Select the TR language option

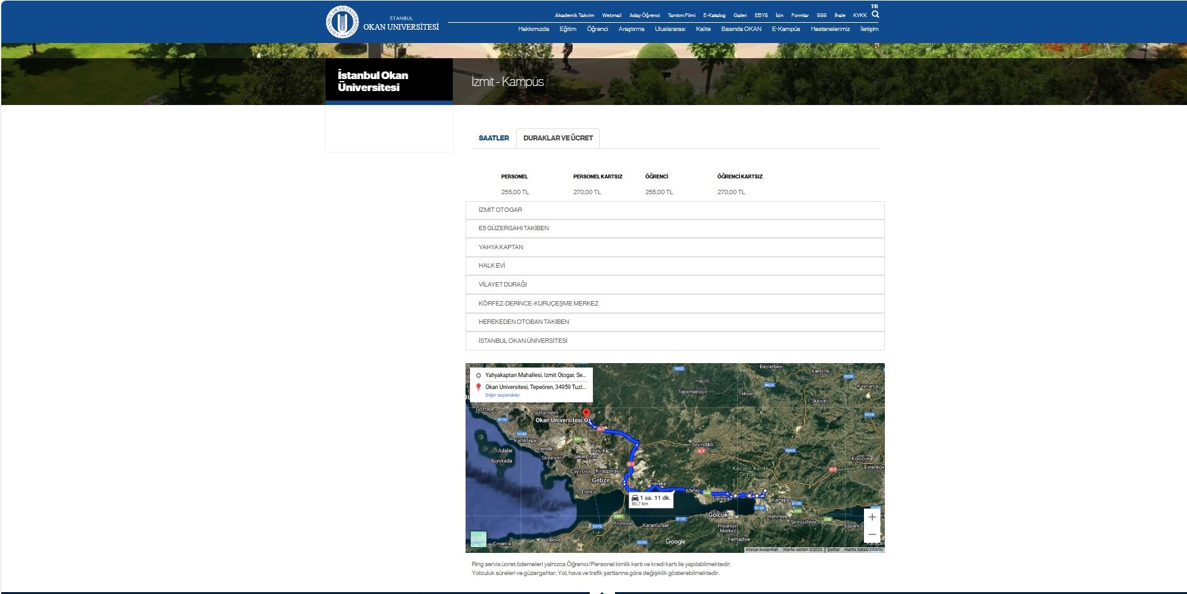pos(874,6)
